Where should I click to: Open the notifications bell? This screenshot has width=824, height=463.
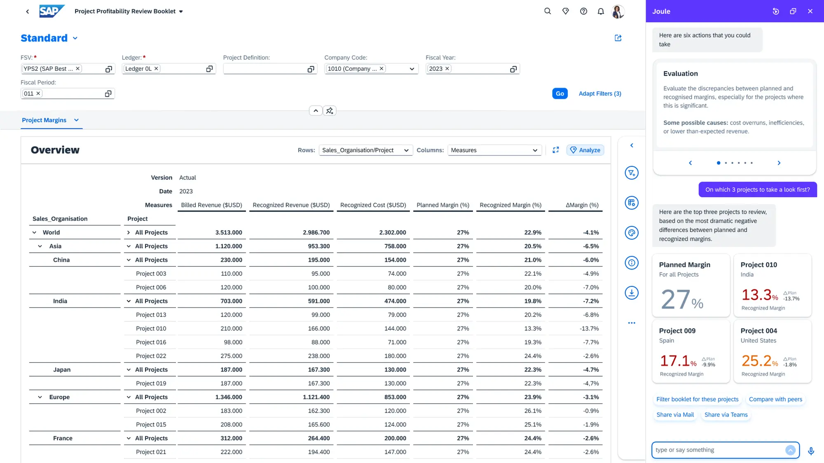point(601,12)
